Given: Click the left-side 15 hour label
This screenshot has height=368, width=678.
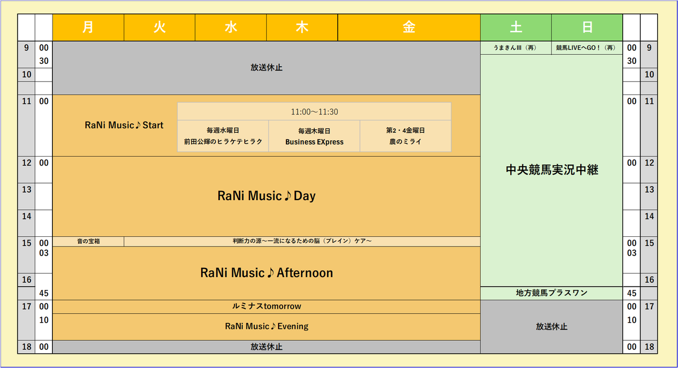Looking at the screenshot, I should tap(26, 243).
